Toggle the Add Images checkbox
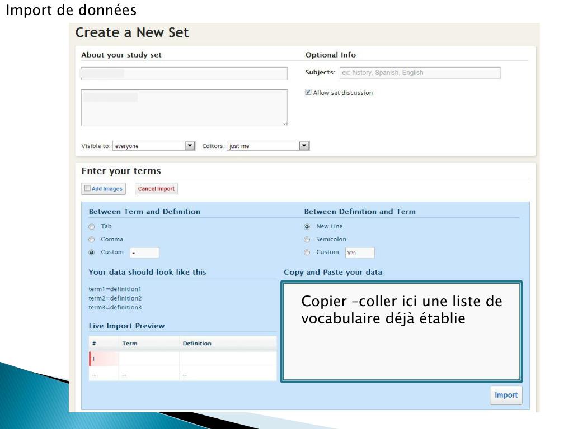 coord(87,188)
